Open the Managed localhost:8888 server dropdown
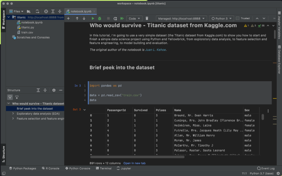The width and height of the screenshot is (282, 176). (x=181, y=18)
